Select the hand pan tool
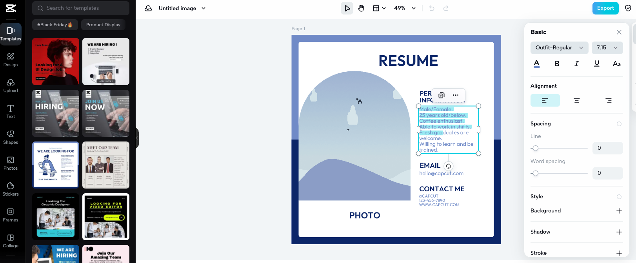Image resolution: width=636 pixels, height=263 pixels. pyautogui.click(x=361, y=8)
